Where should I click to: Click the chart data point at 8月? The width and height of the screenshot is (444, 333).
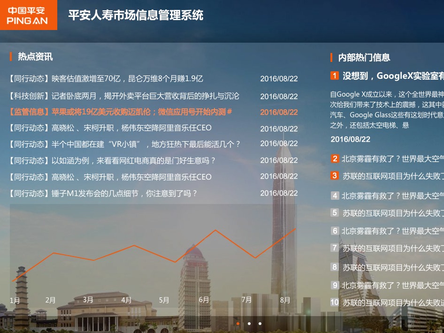[x=295, y=230]
